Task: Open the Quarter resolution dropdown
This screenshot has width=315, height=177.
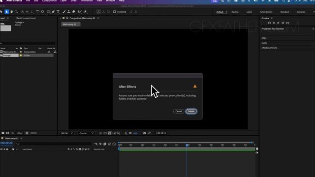Action: (86, 133)
